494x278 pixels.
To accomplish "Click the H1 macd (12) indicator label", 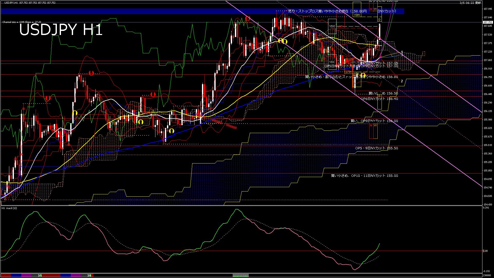I will coord(9,208).
